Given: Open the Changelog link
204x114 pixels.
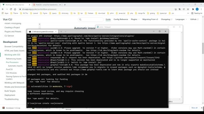Looking at the screenshot, I should [x=166, y=19].
